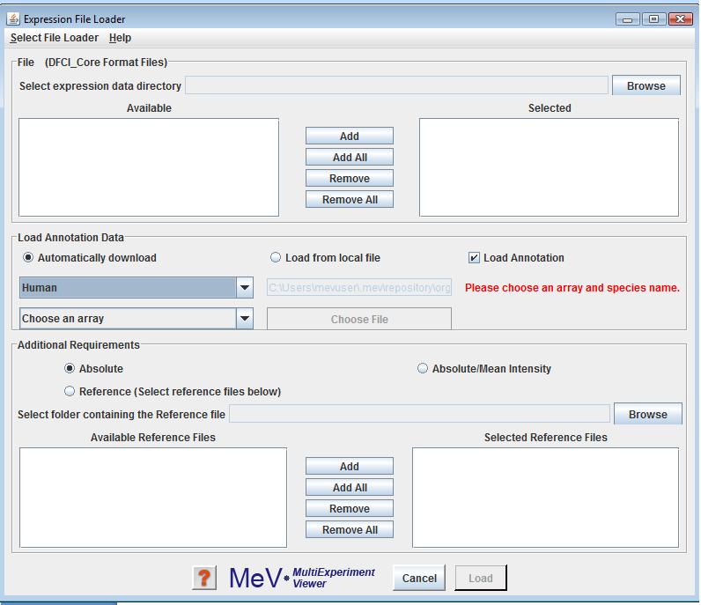This screenshot has width=701, height=605.
Task: Click Browse for the Reference file folder
Action: tap(647, 414)
